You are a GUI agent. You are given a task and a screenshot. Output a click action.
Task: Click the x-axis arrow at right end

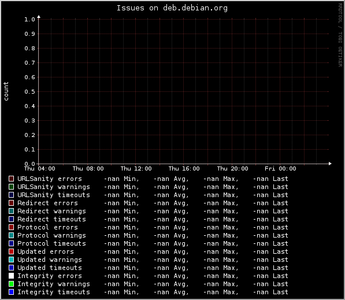(x=330, y=164)
